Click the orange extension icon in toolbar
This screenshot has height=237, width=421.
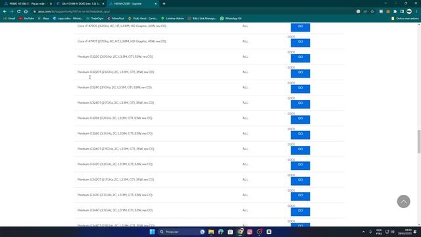(x=388, y=12)
